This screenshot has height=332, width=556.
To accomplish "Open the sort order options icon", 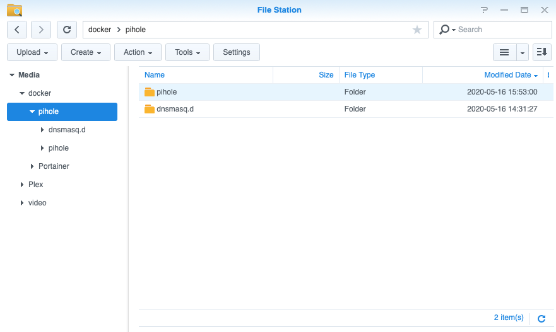I will pos(542,52).
